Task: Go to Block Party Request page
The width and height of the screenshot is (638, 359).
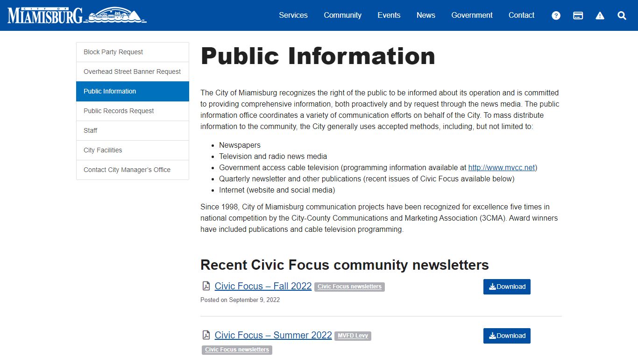Action: pyautogui.click(x=133, y=52)
